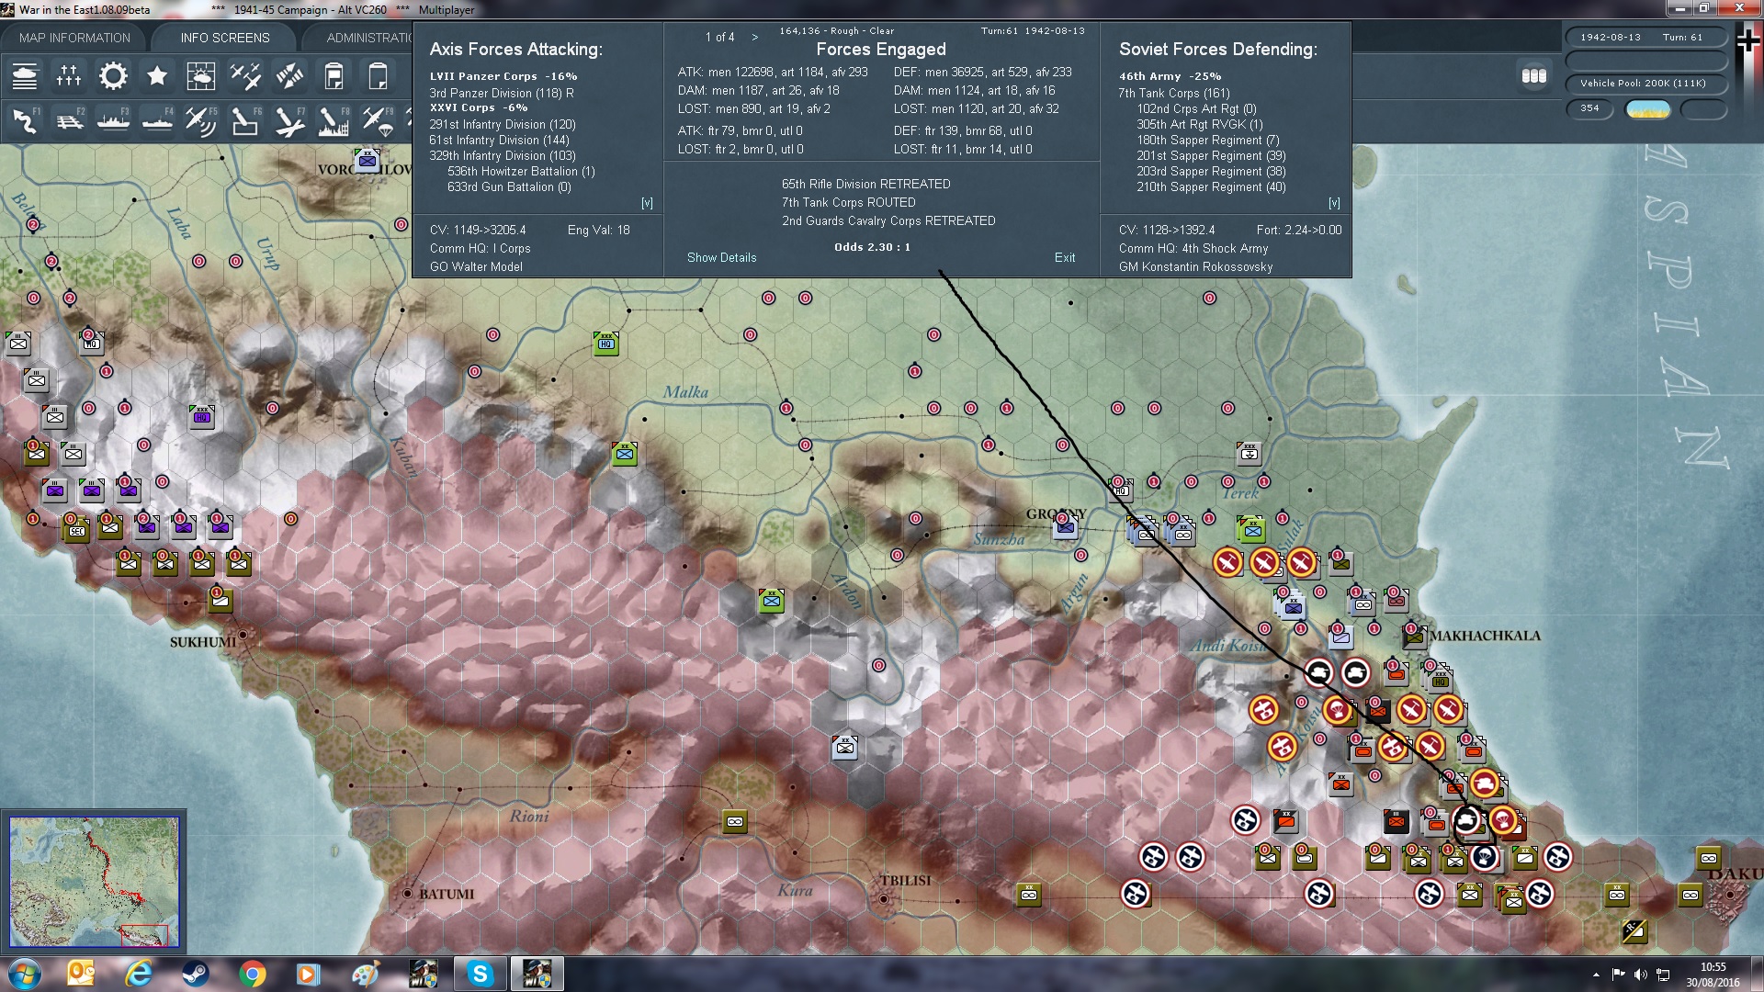Image resolution: width=1764 pixels, height=992 pixels.
Task: Select the bomb city F8 mode
Action: (x=333, y=120)
